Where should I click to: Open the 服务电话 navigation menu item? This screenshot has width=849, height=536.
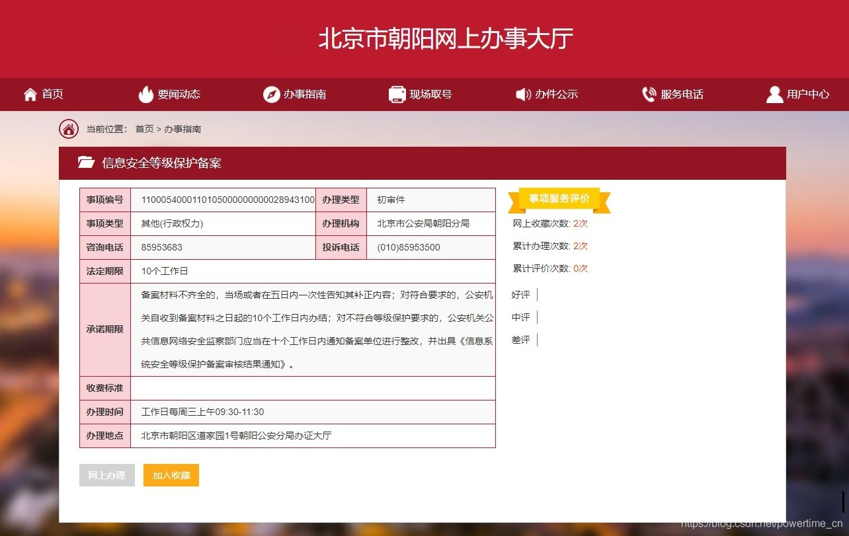click(x=682, y=95)
